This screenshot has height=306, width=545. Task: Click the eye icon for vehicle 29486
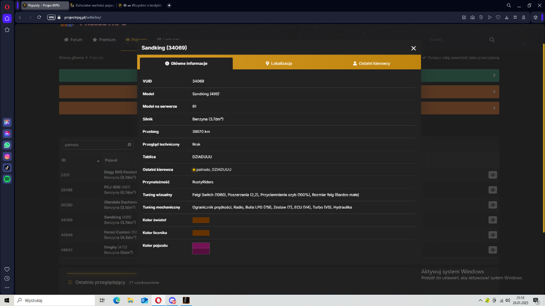[x=493, y=190]
